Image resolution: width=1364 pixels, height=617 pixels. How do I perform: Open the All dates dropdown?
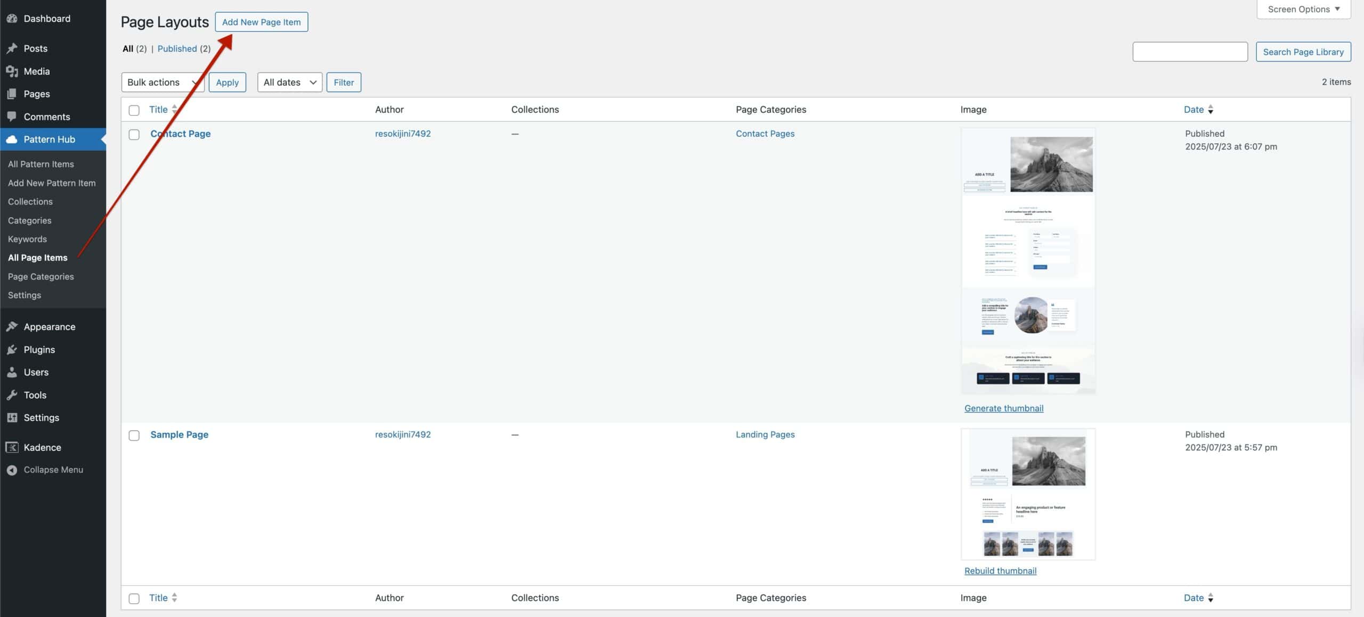click(289, 82)
